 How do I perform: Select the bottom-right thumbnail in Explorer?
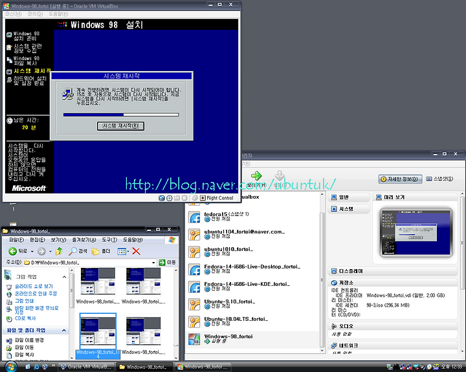[144, 336]
